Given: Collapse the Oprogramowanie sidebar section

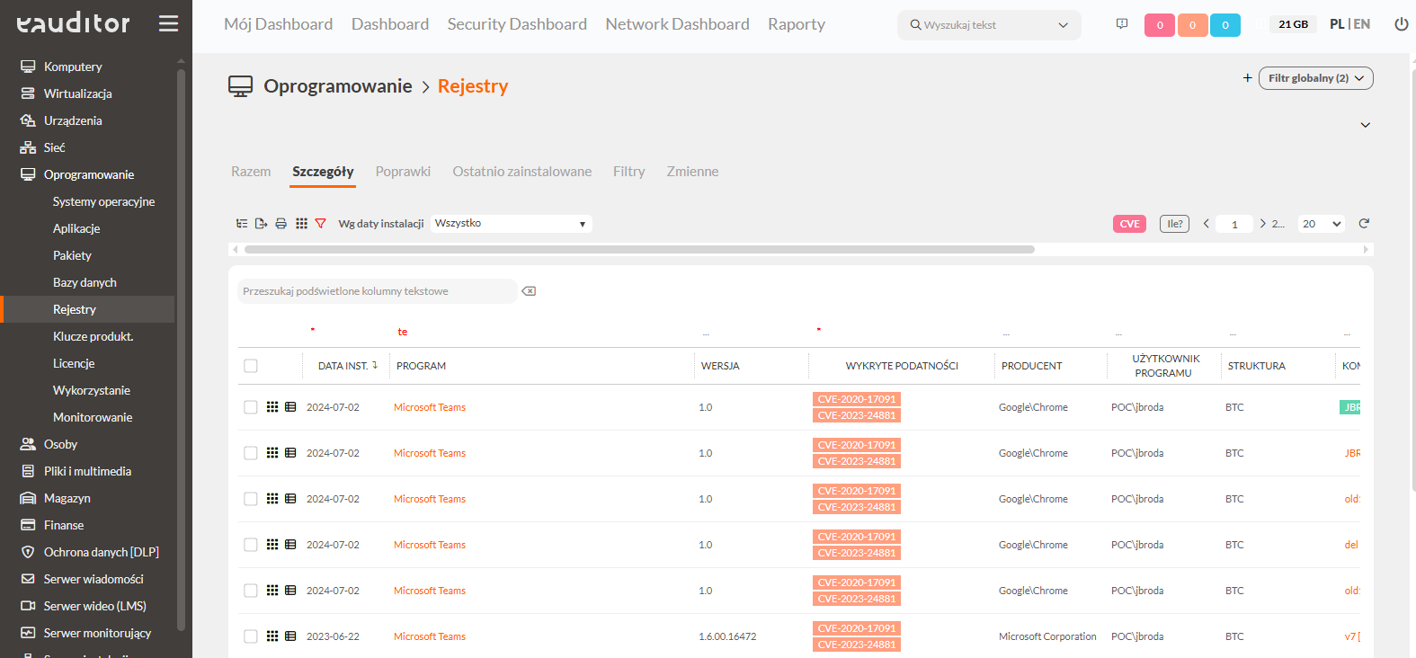Looking at the screenshot, I should [88, 174].
